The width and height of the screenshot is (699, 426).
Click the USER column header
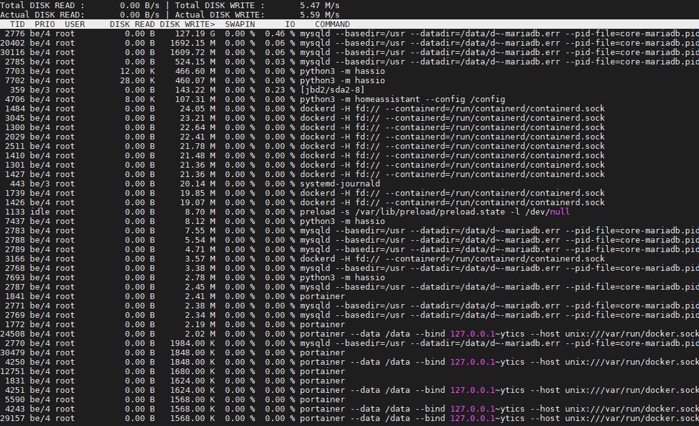75,24
